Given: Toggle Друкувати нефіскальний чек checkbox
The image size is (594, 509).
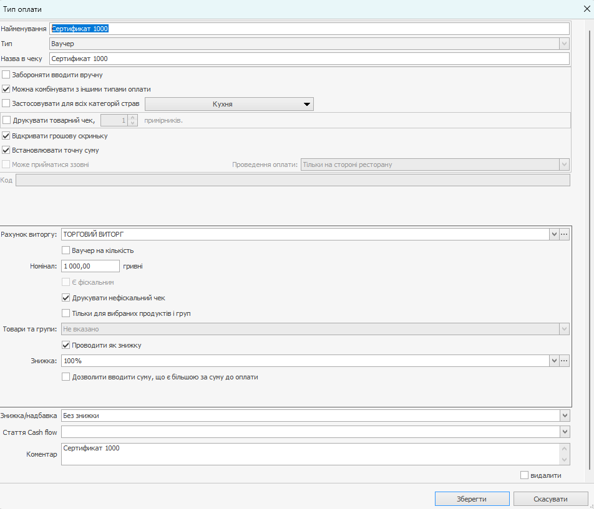Looking at the screenshot, I should point(66,298).
